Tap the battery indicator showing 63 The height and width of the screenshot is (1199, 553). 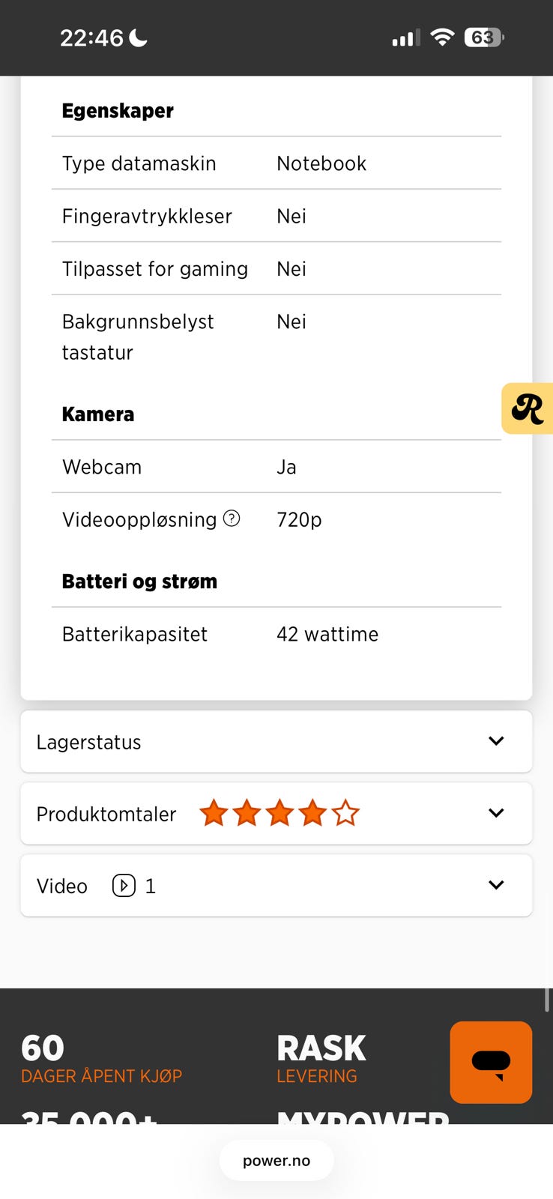pyautogui.click(x=484, y=37)
